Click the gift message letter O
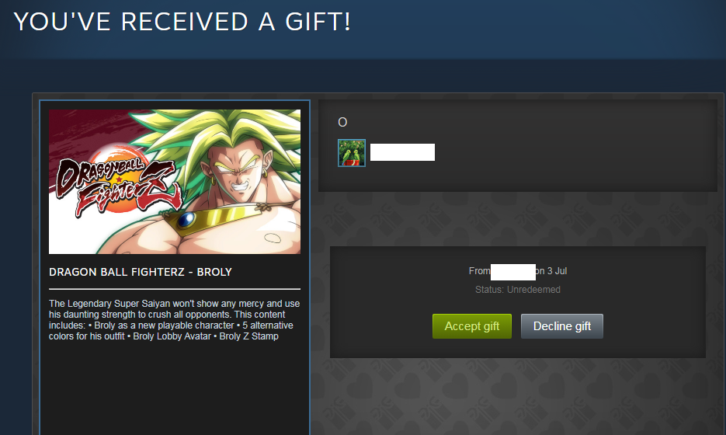 coord(342,122)
